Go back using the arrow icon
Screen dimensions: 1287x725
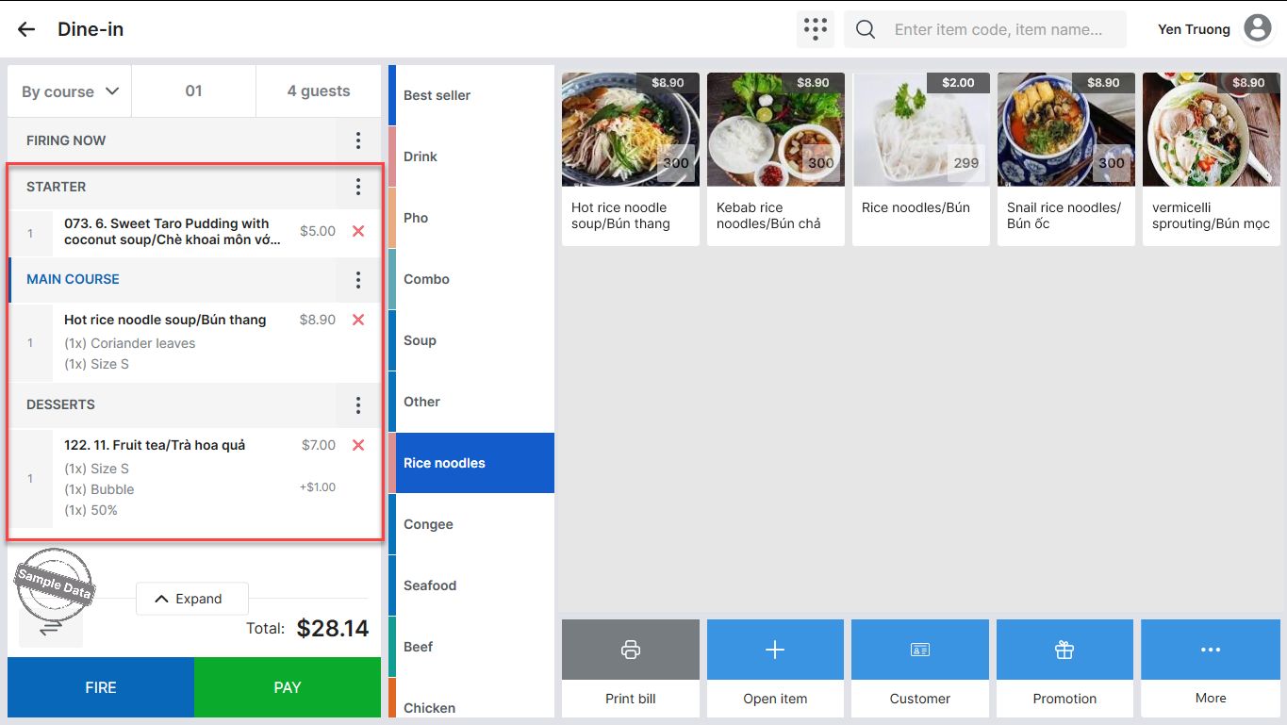(26, 29)
